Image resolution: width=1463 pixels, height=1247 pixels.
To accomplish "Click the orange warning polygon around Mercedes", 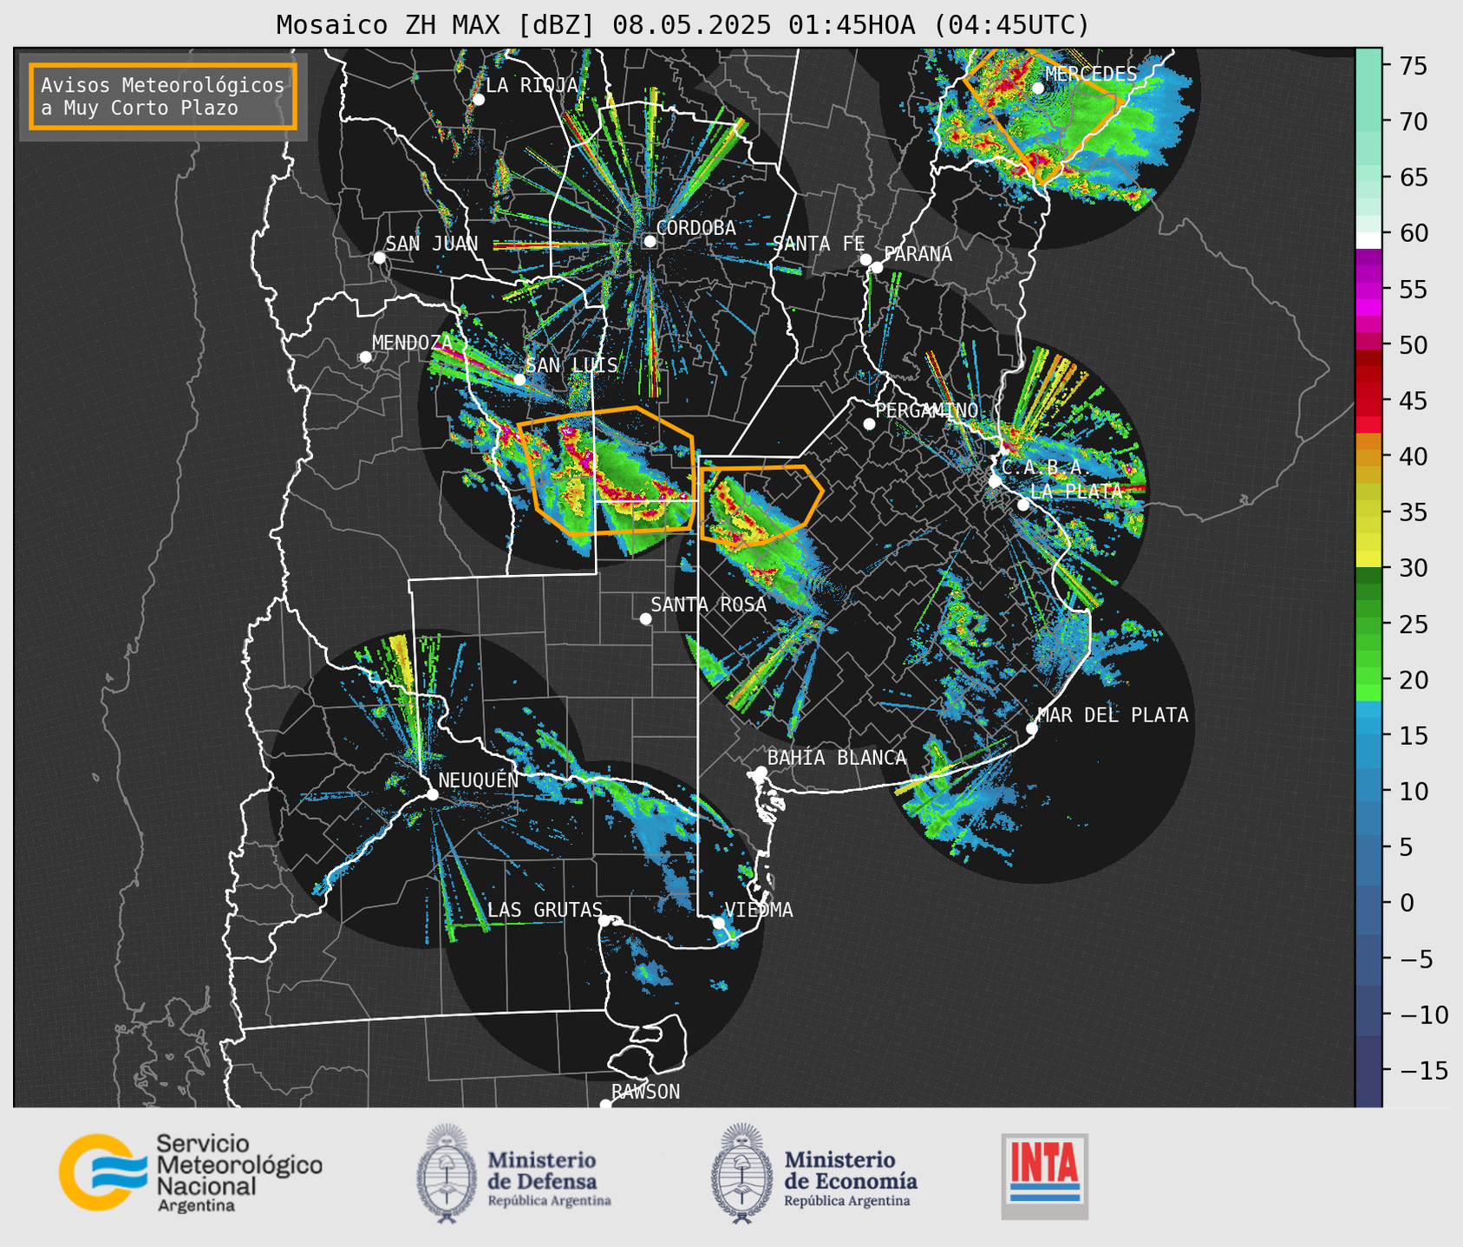I will pyautogui.click(x=1043, y=114).
